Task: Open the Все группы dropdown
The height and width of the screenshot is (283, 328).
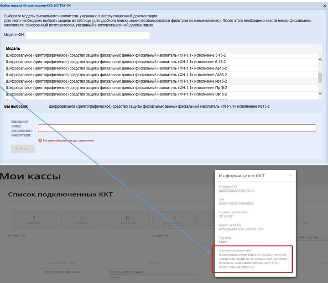Action: (x=312, y=237)
